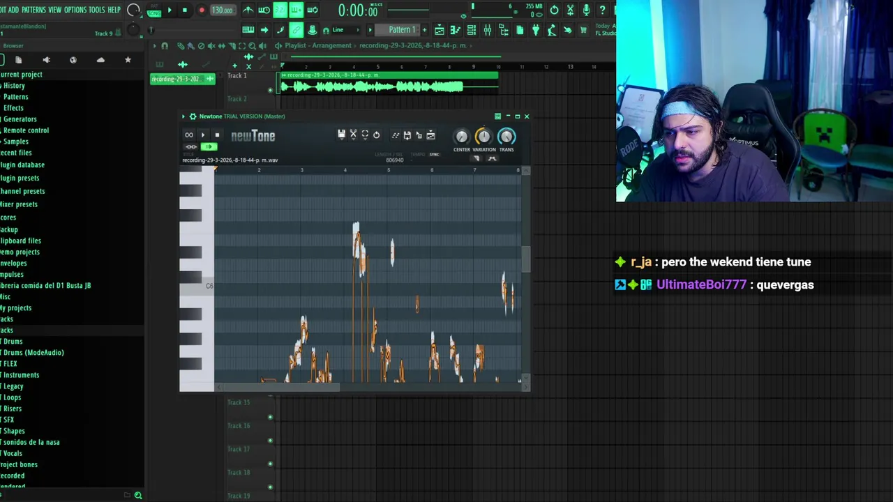893x502 pixels.
Task: Open the plugin picker plug icon
Action: point(536,29)
